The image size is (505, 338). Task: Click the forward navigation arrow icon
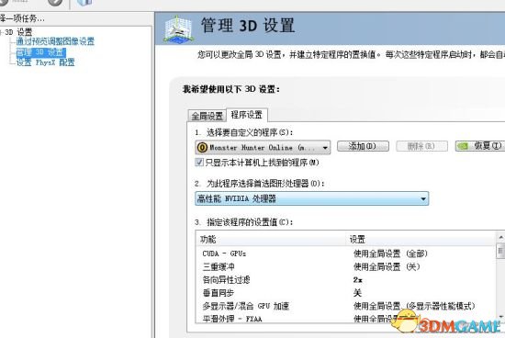[55, 3]
